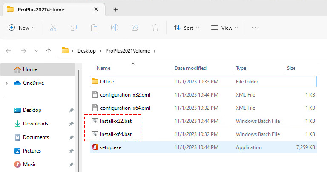Select the Install-x32.bat file

pyautogui.click(x=203, y=121)
